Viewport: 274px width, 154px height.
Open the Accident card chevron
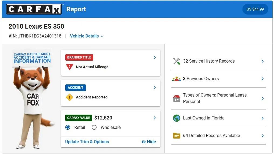click(155, 88)
